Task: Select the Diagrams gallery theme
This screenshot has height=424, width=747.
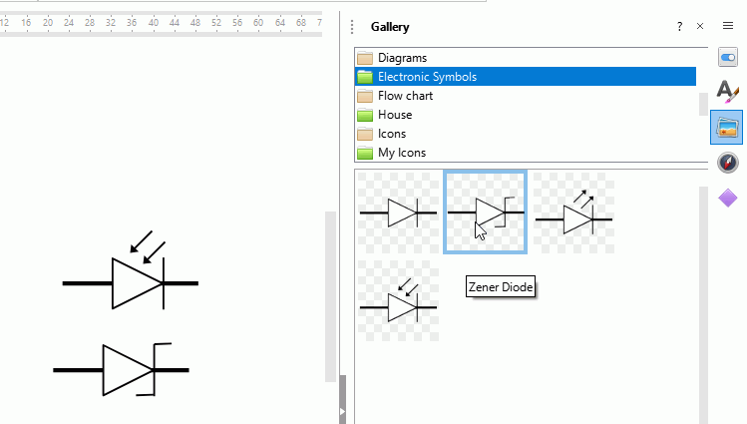Action: [x=402, y=58]
